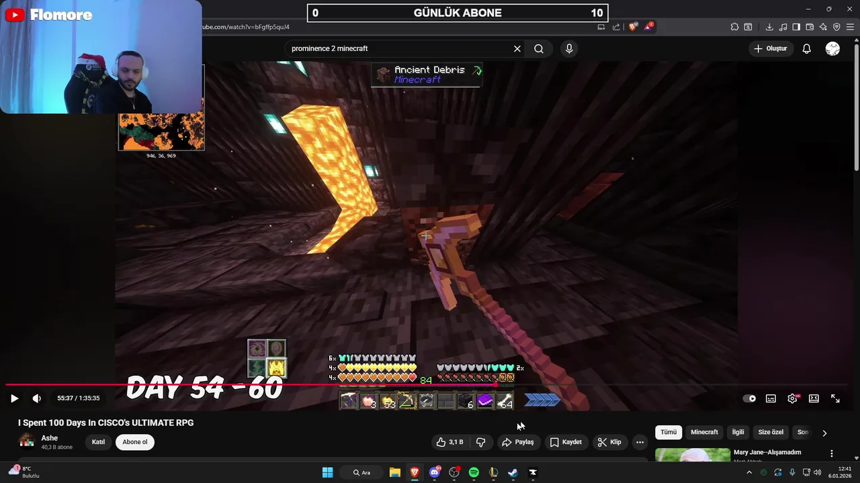
Task: Open League of Legends taskbar icon
Action: [493, 473]
